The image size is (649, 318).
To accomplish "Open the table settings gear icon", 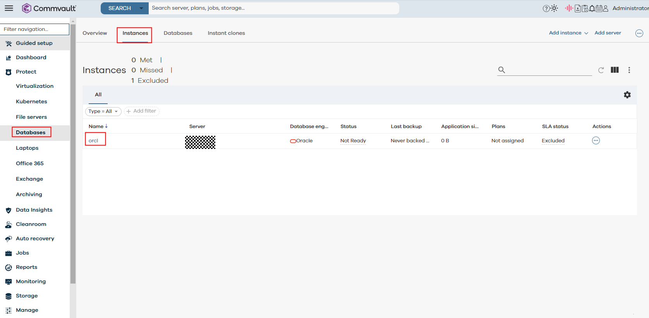I will tap(627, 95).
